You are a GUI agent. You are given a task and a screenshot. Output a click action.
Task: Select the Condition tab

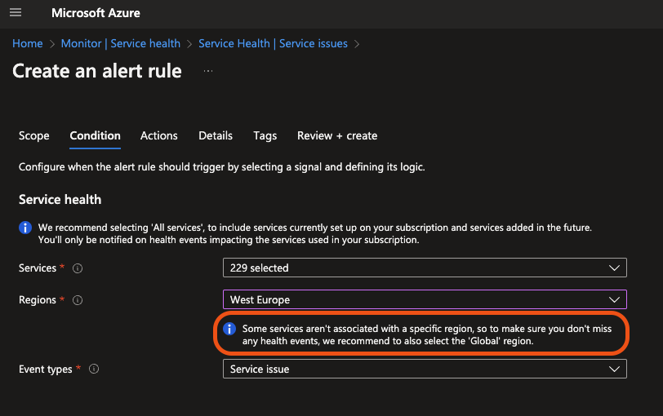[96, 135]
